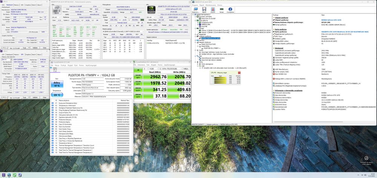Click the 39 °C temperature indicator in CrystalDiskInfo
377x178 pixels.
click(x=57, y=95)
